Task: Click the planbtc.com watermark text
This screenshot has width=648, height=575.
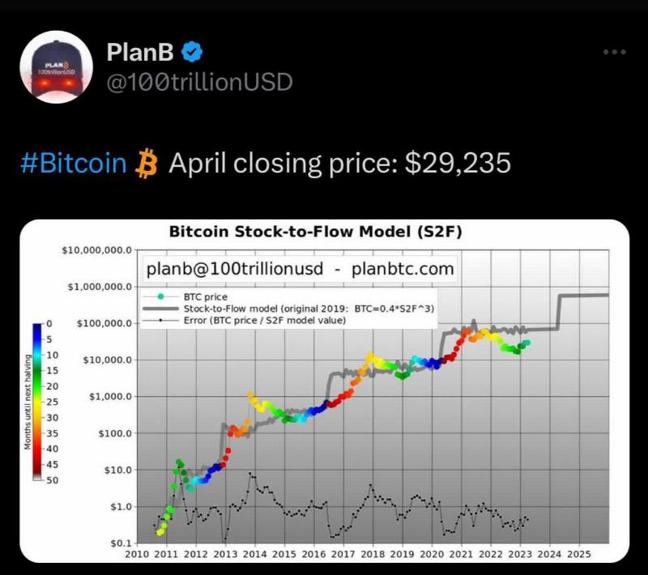Action: coord(403,269)
